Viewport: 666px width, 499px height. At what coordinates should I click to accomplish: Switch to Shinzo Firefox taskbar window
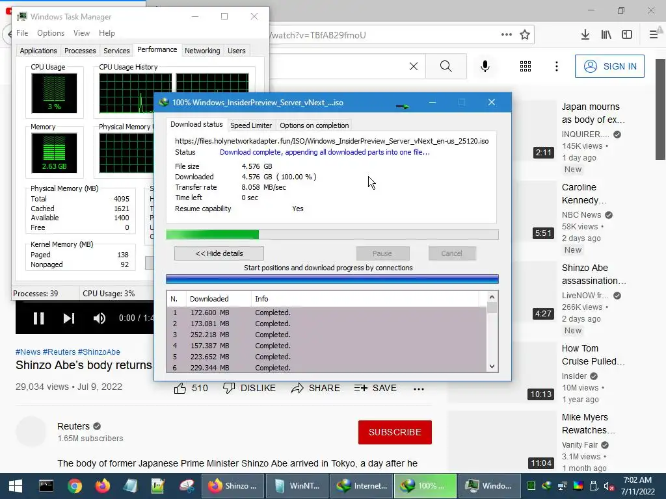[x=233, y=486]
